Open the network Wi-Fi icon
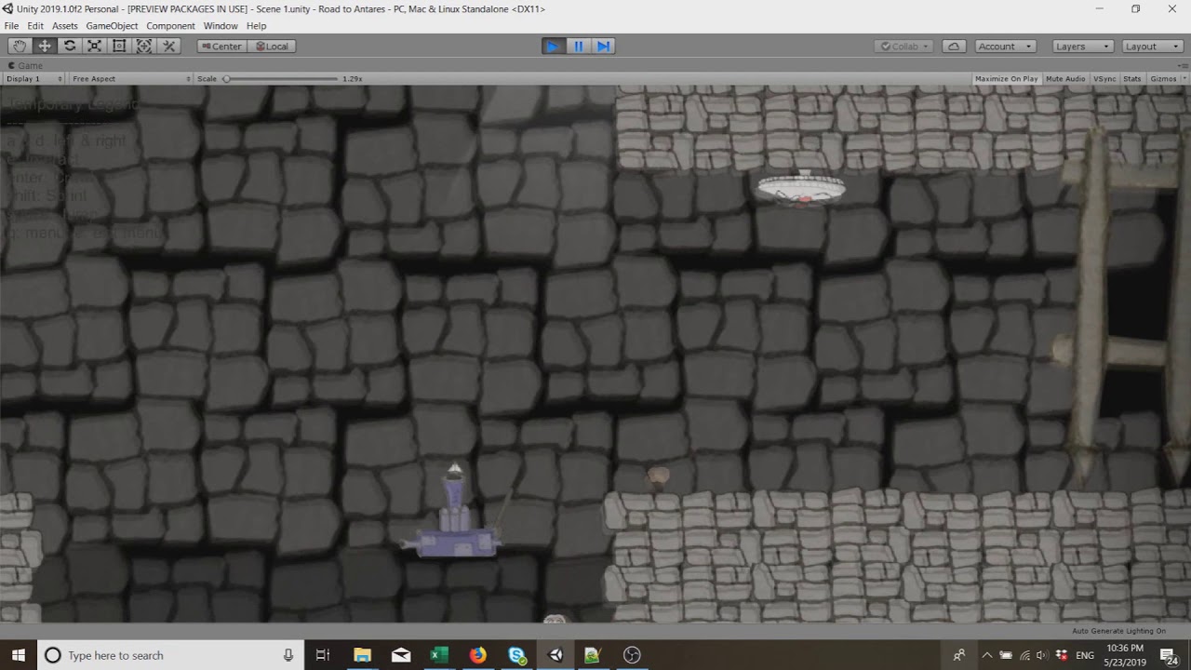1191x670 pixels. tap(1024, 655)
